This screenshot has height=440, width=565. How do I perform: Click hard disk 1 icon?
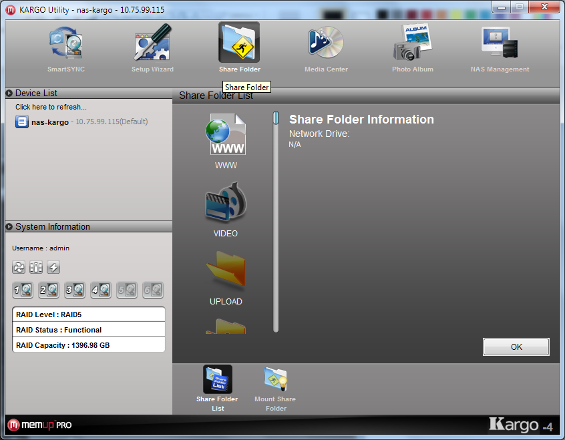[23, 290]
